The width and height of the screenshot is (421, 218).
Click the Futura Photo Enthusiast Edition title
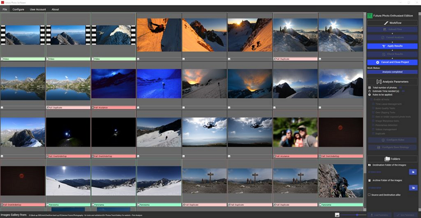click(x=393, y=16)
